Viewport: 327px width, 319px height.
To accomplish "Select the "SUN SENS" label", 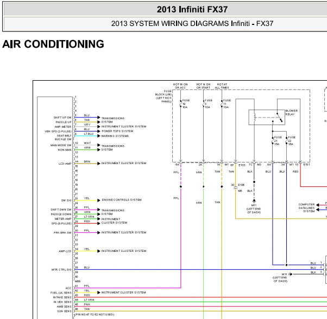I will 64,311.
